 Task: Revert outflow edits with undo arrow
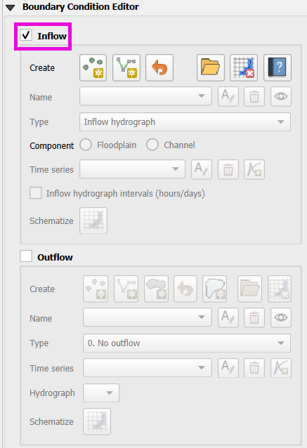185,289
